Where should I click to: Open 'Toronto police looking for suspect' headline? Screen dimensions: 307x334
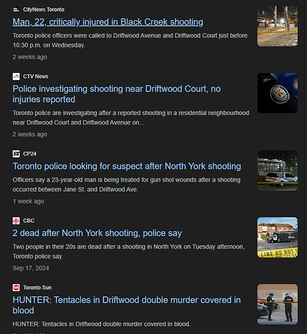point(127,166)
